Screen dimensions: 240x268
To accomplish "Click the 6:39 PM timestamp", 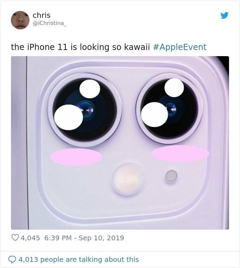I will tap(58, 238).
